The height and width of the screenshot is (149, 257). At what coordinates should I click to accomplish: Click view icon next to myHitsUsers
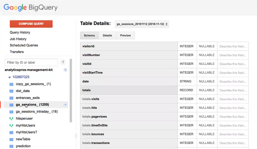point(11,126)
